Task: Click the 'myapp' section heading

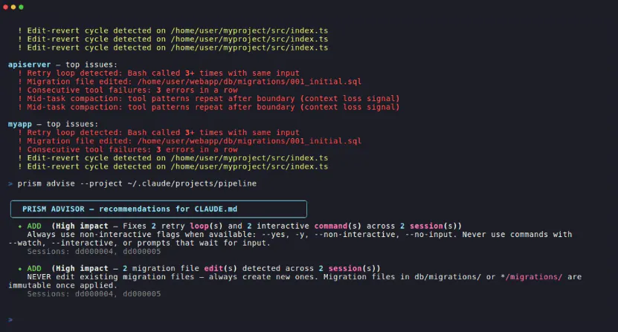Action: click(19, 124)
